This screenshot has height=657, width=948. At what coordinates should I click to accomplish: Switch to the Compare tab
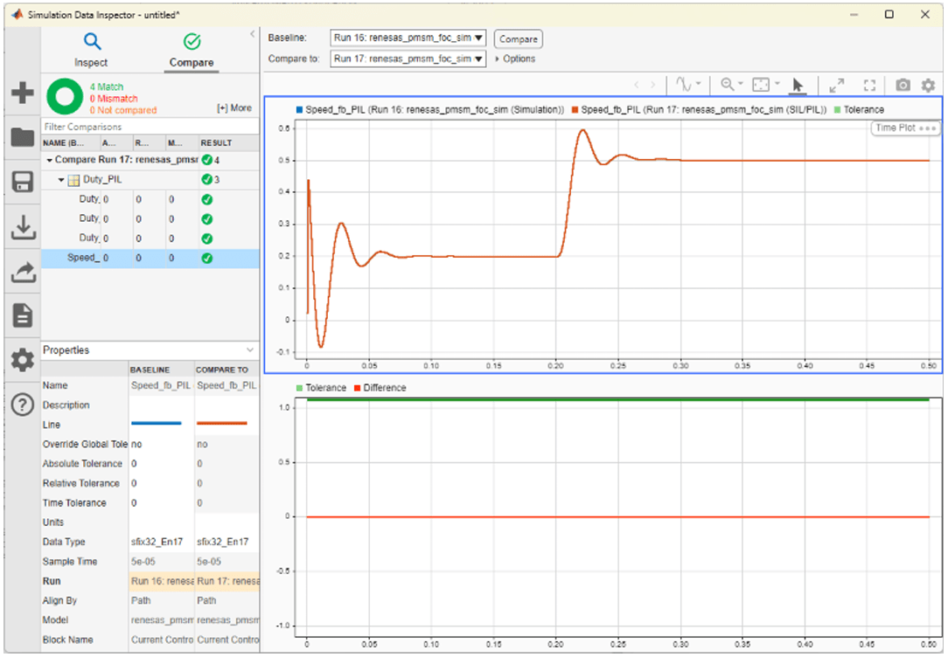[192, 50]
